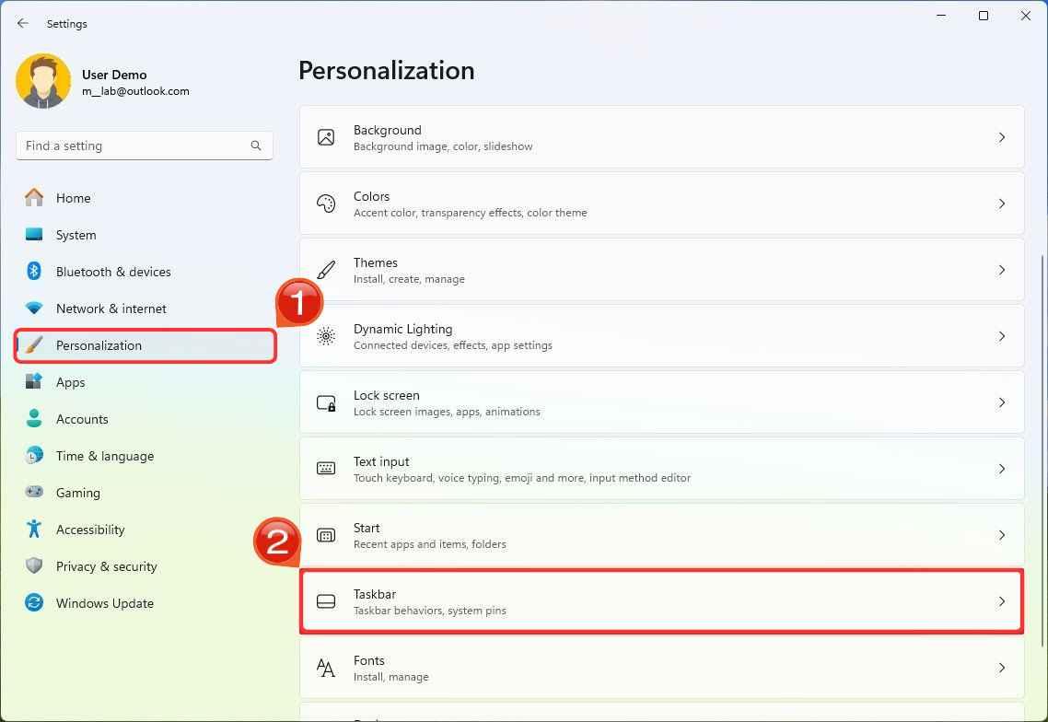This screenshot has height=722, width=1048.
Task: Click the Apps icon in sidebar
Action: (34, 382)
